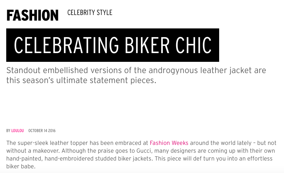Click "without a makeover" in the paragraph
Viewport: 284px width, 173px height.
pyautogui.click(x=29, y=151)
